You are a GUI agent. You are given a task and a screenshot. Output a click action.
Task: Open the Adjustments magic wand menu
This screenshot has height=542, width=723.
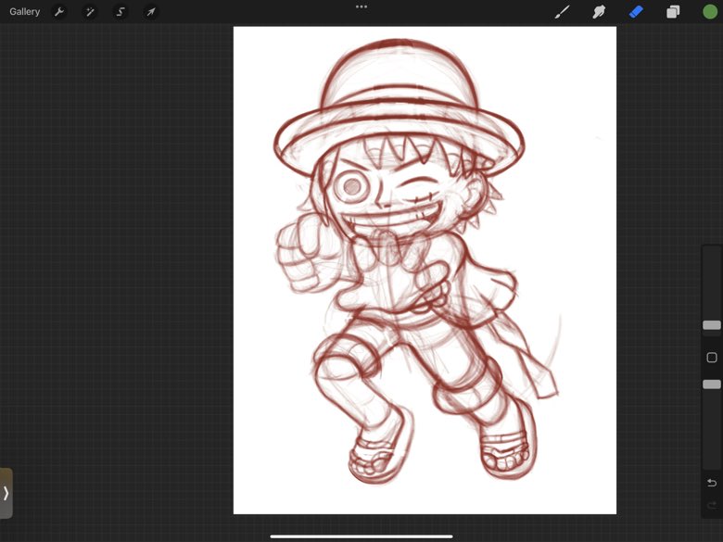tap(90, 11)
